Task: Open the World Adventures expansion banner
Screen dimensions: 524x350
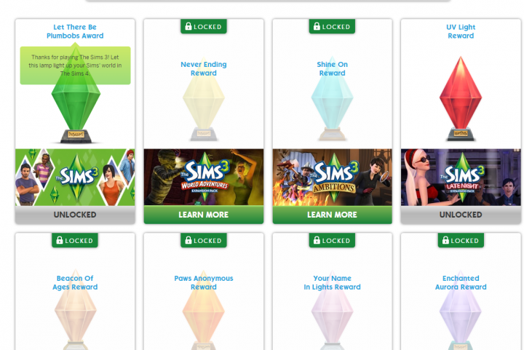Action: tap(204, 178)
